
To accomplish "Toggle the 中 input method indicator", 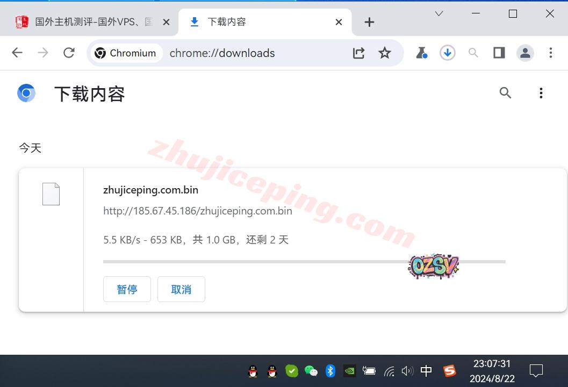I will (x=426, y=371).
